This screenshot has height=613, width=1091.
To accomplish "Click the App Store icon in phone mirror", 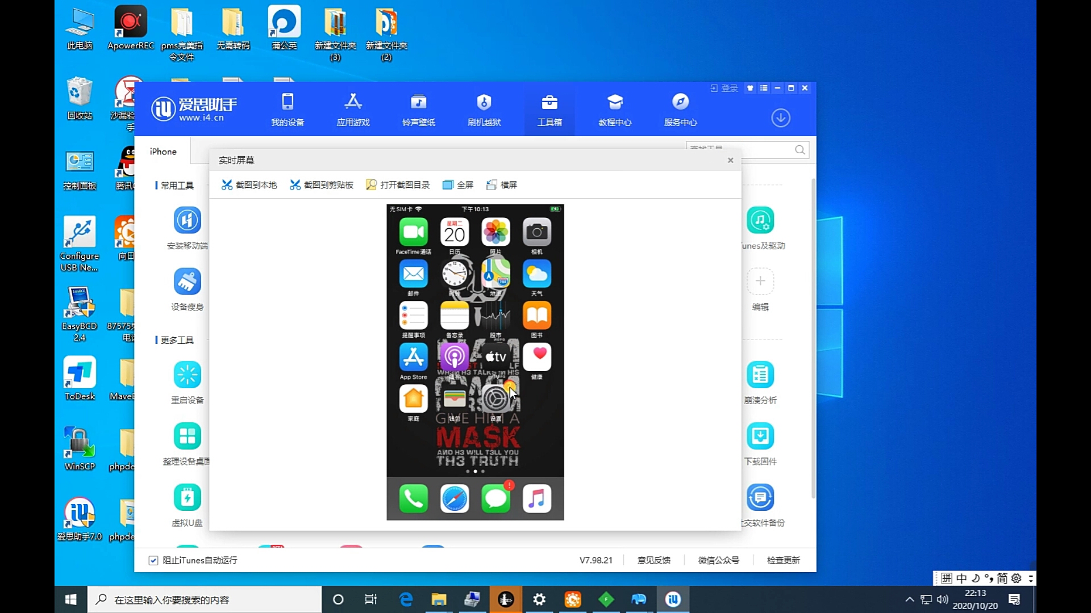I will coord(413,357).
